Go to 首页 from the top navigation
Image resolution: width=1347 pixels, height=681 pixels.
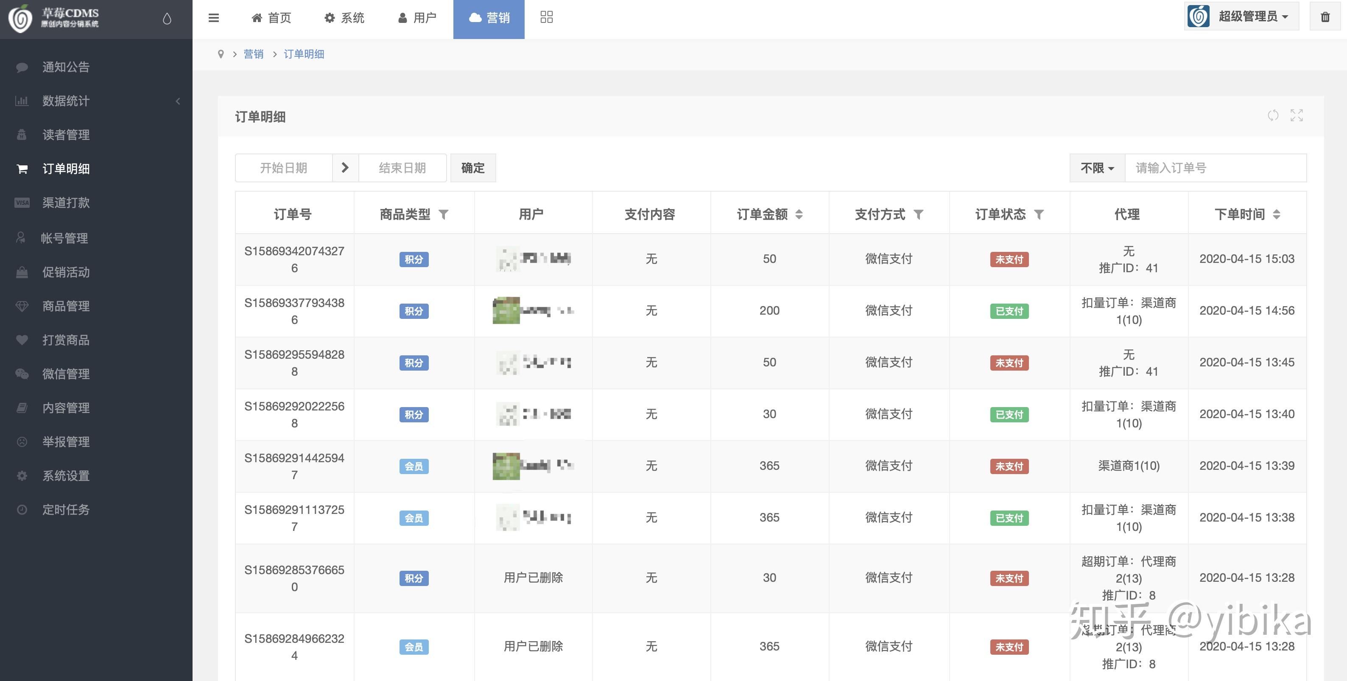(x=271, y=17)
